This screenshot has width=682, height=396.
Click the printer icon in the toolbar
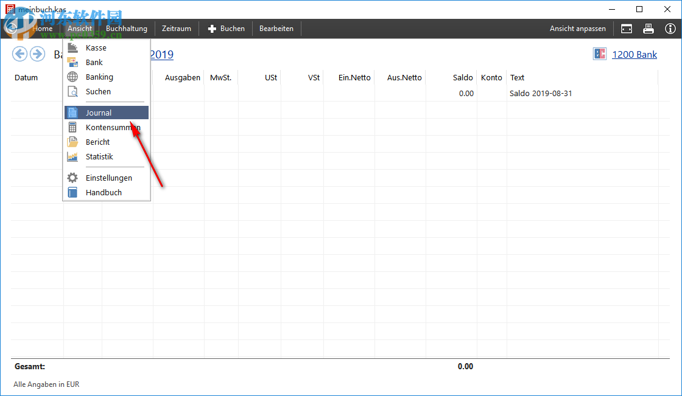coord(649,29)
